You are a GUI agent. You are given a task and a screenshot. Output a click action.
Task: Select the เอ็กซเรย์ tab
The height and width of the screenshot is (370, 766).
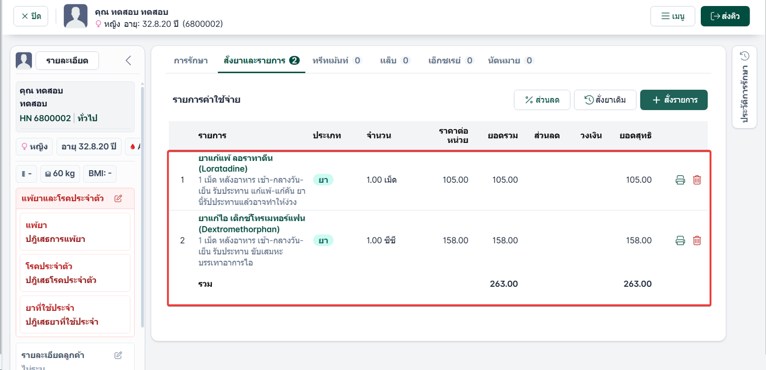coord(451,60)
